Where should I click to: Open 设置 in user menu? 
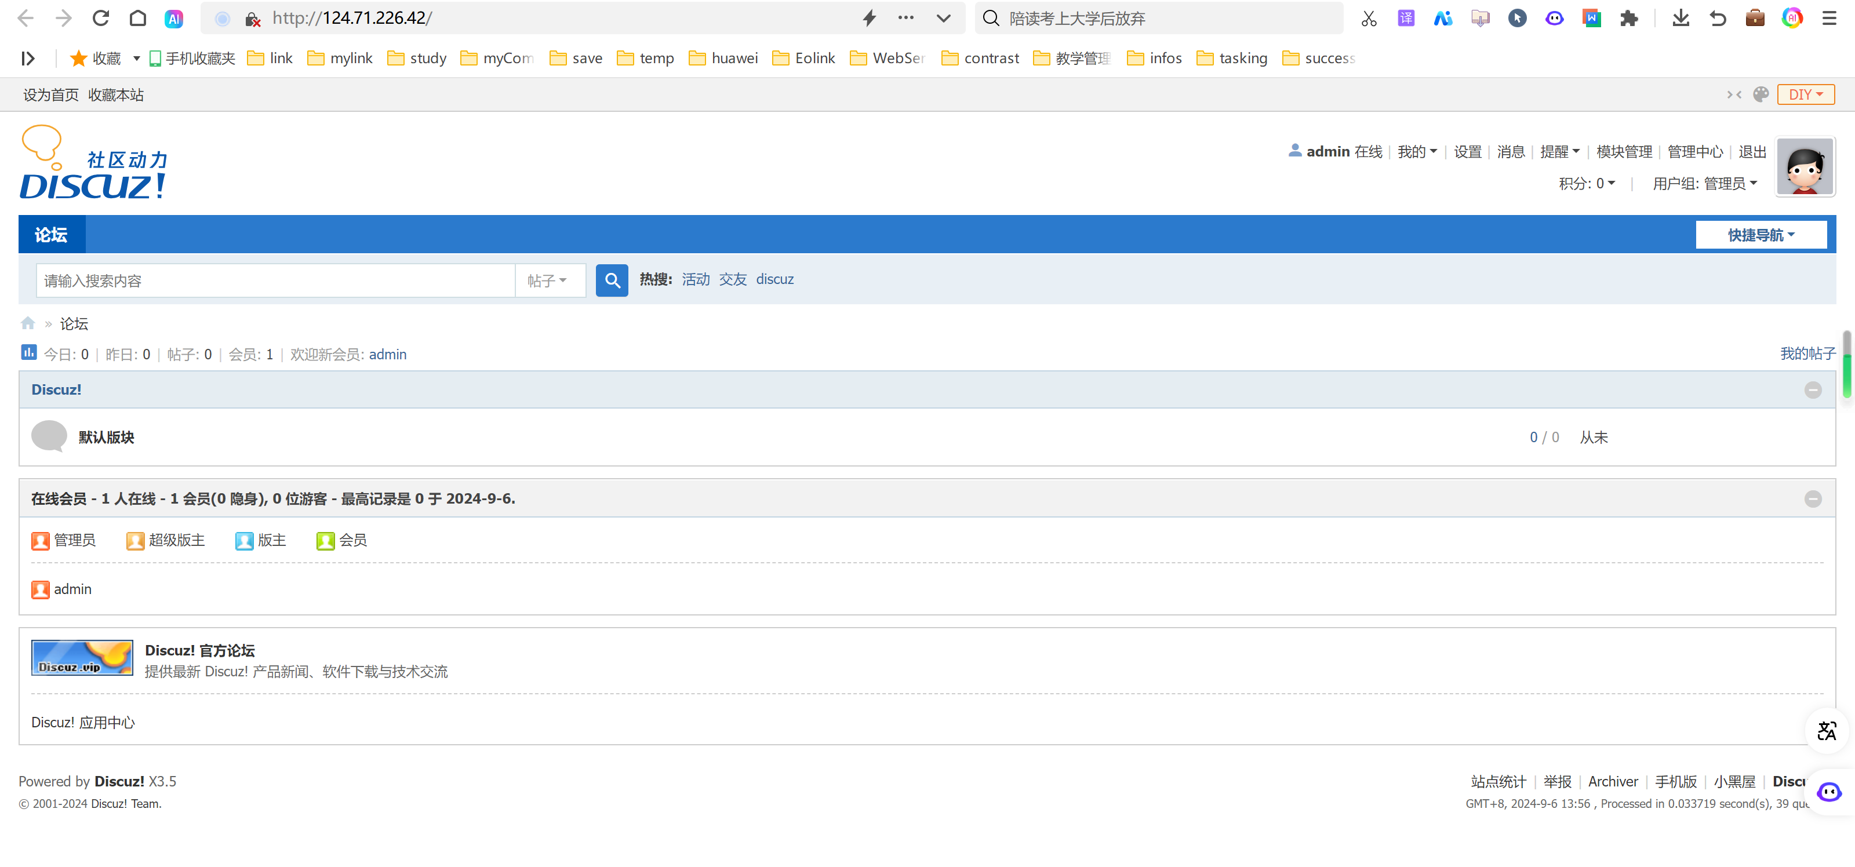click(1468, 151)
